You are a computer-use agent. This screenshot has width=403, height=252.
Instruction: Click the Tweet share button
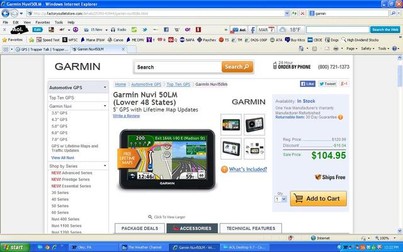point(327,84)
